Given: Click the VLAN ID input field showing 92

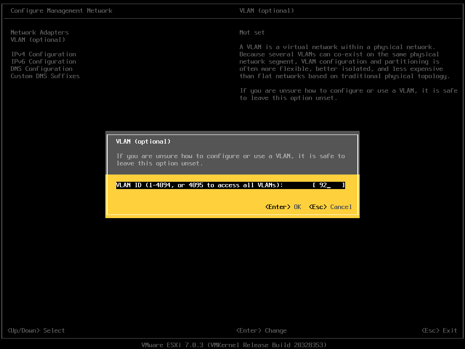Looking at the screenshot, I should (328, 185).
